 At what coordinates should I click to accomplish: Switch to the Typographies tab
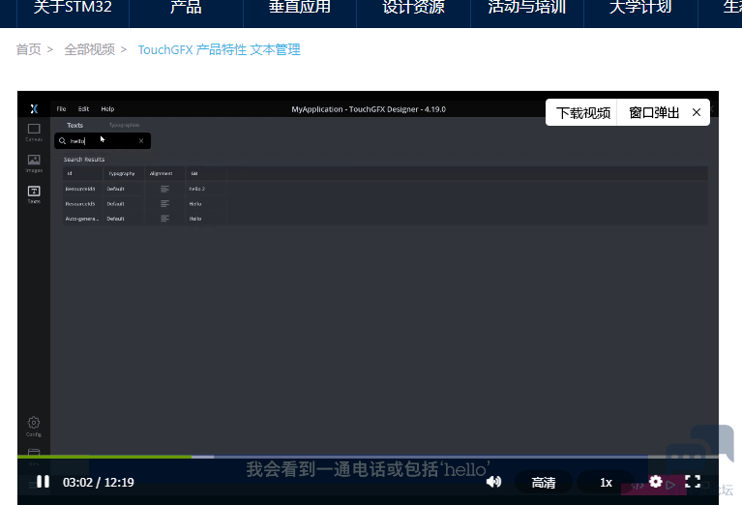124,125
